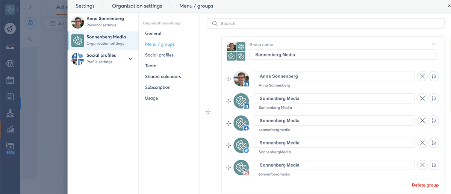Expand the collapsed panel arrow near Audience

click(30, 7)
